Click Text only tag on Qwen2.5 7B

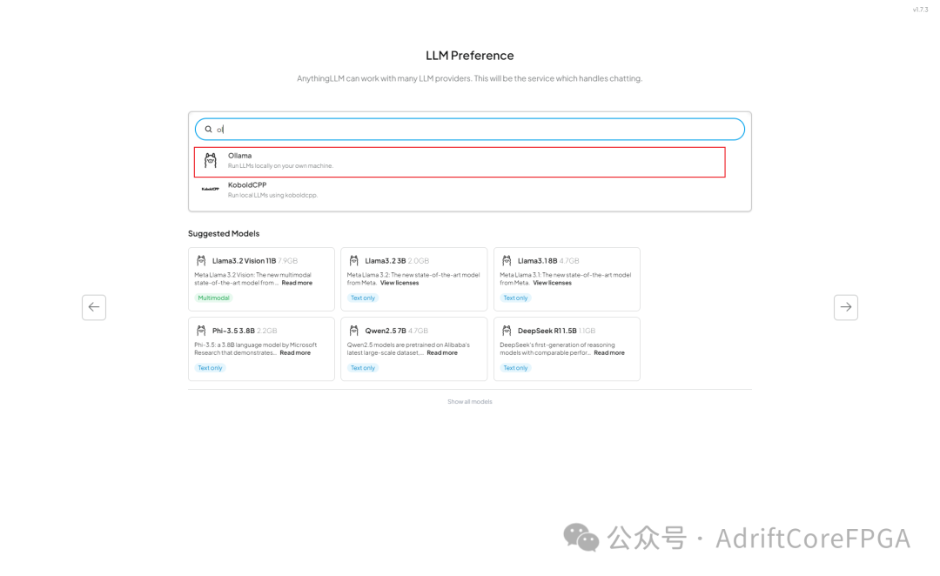tap(363, 368)
